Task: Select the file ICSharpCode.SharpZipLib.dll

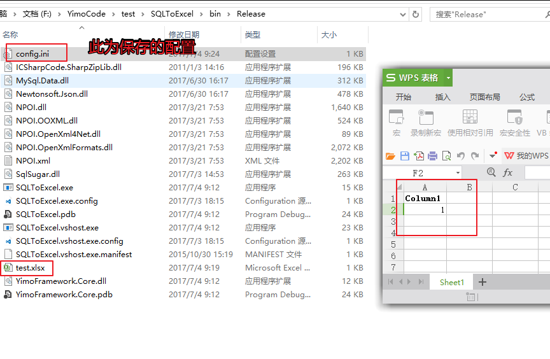Action: pos(69,67)
